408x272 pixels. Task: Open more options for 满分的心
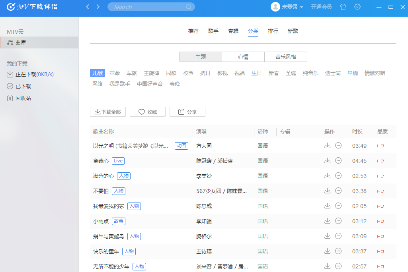pos(338,176)
